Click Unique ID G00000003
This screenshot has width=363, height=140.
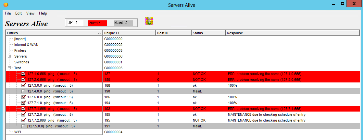tap(113, 50)
